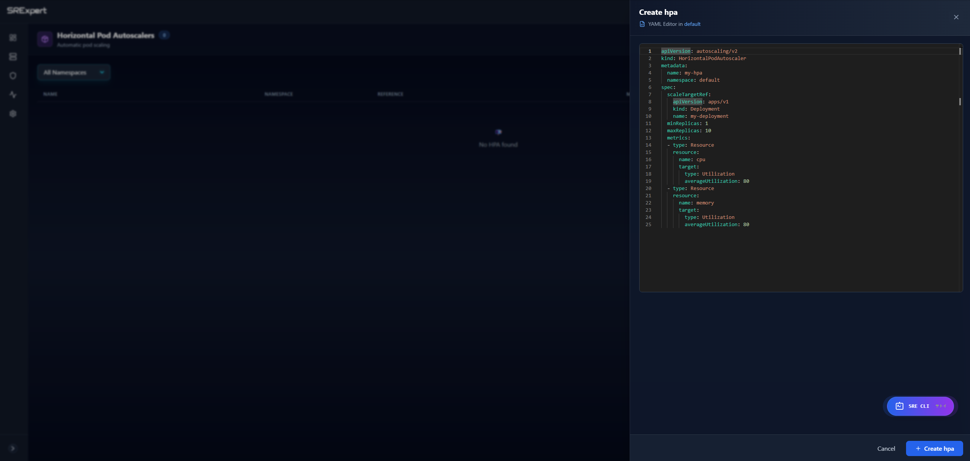Image resolution: width=970 pixels, height=461 pixels.
Task: Select the dashboard grid icon in the sidebar
Action: point(13,38)
